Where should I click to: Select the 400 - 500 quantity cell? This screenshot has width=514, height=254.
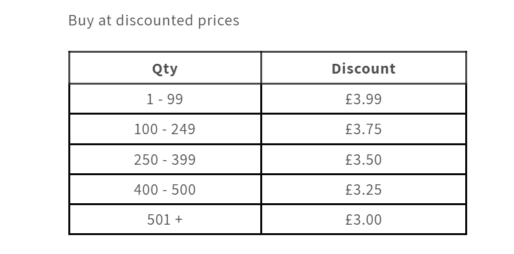(x=165, y=190)
